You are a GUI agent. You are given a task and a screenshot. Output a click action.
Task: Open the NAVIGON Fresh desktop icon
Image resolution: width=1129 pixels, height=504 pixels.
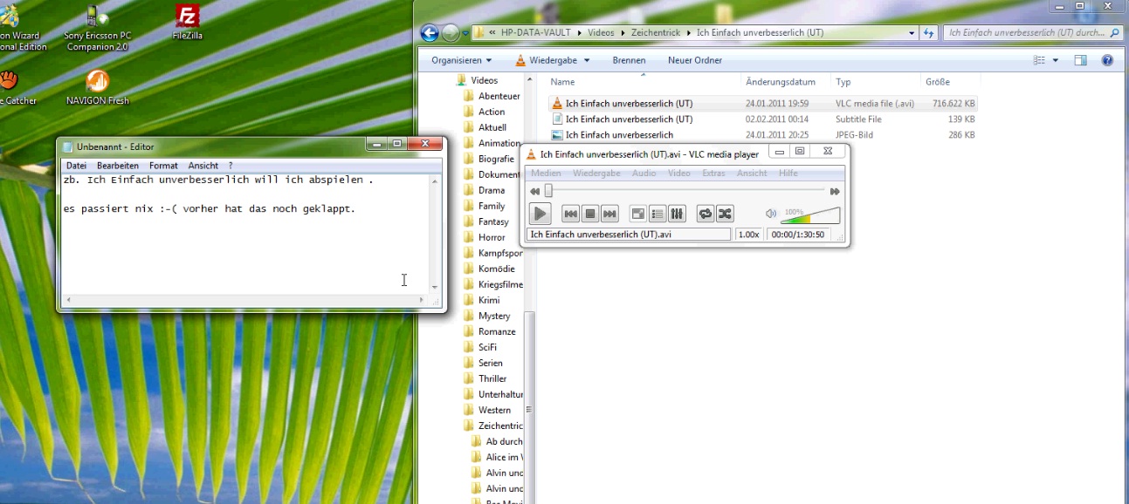click(98, 87)
